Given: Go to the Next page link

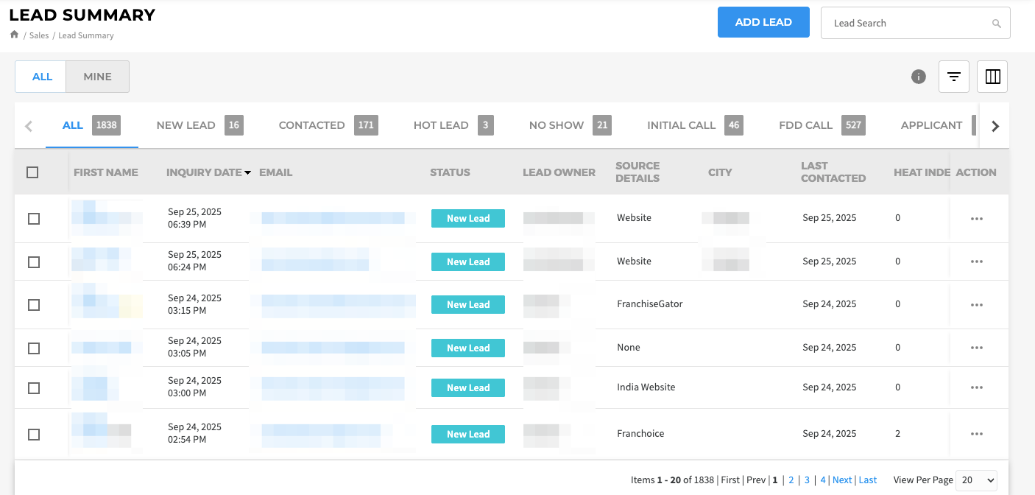Looking at the screenshot, I should click(x=842, y=480).
